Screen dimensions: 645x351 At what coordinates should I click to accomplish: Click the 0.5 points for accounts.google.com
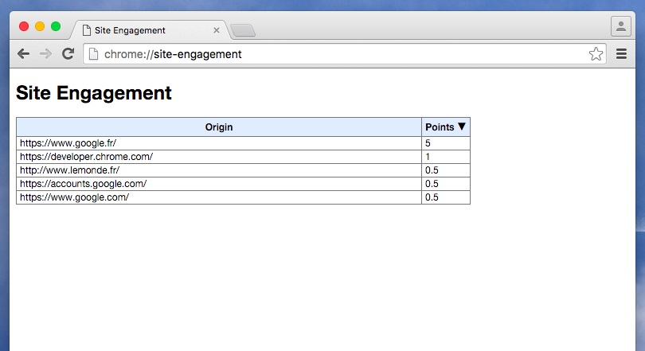(x=445, y=184)
